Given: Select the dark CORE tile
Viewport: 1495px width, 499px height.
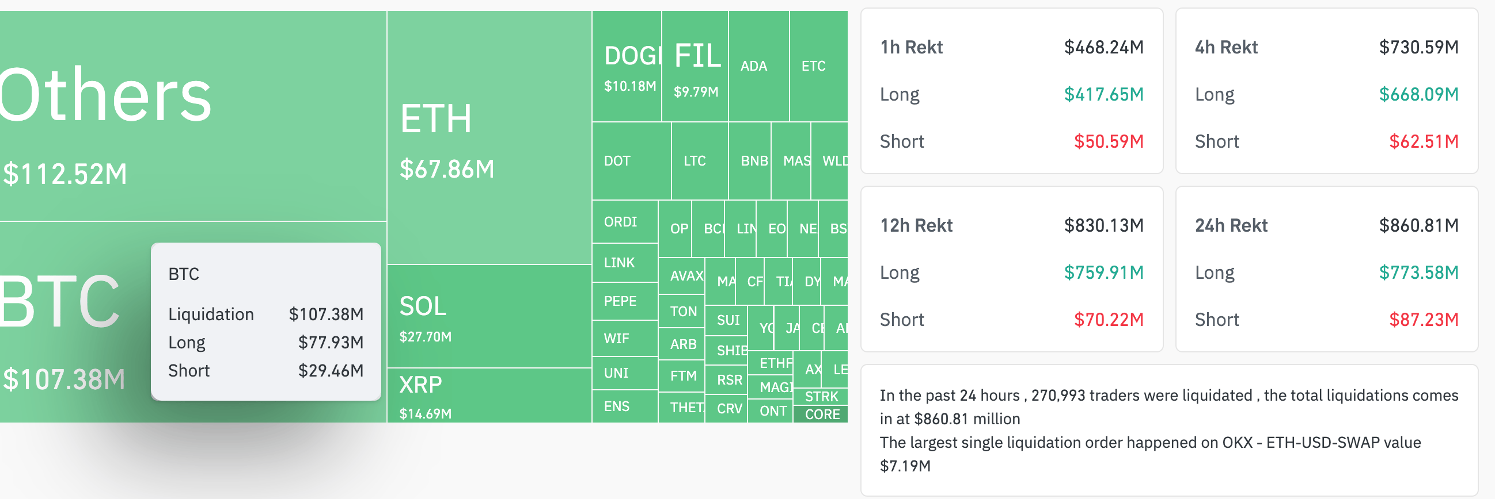Looking at the screenshot, I should tap(821, 414).
